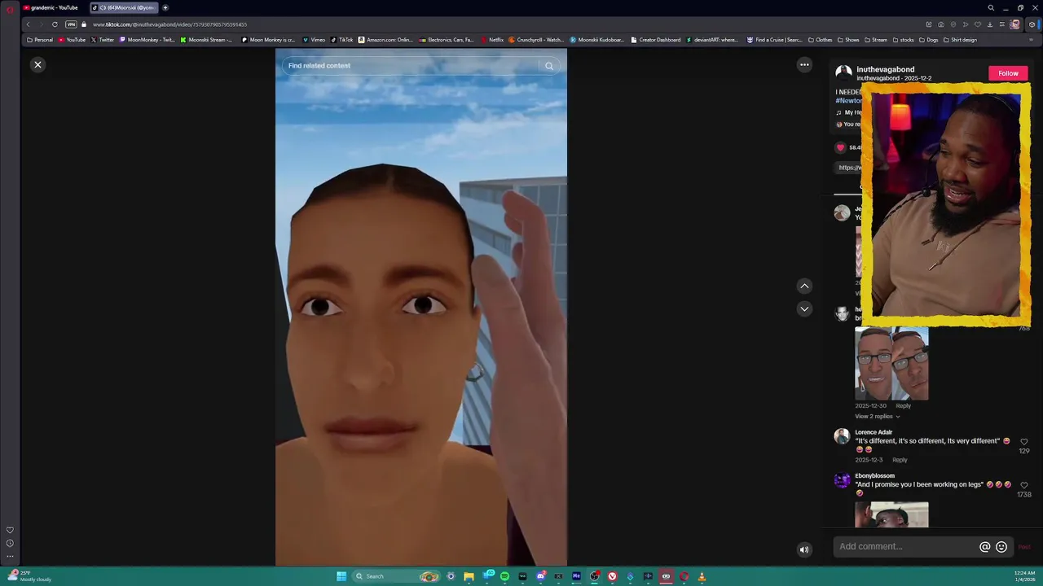Open the TikTok bookmark
Screen dimensions: 1043x586
[342, 40]
